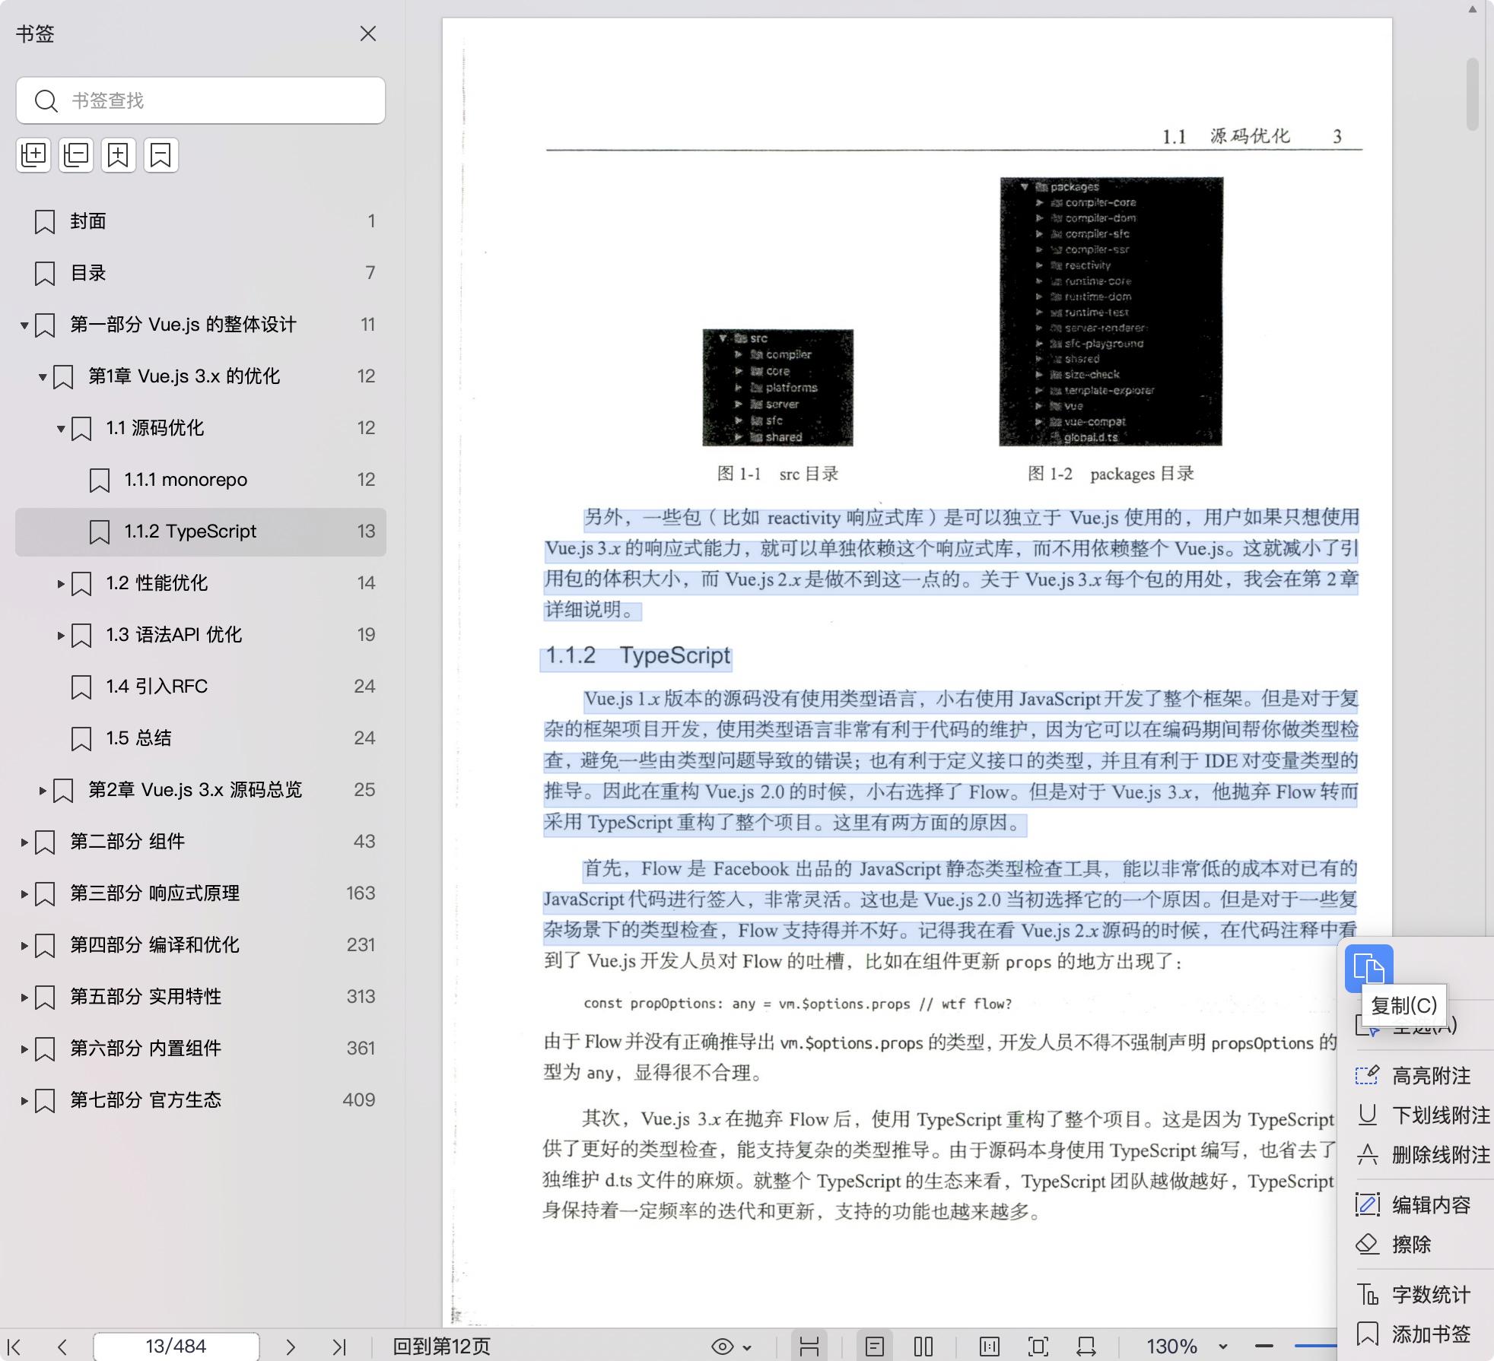The width and height of the screenshot is (1494, 1361).
Task: Toggle continuous page scrolling mode
Action: point(809,1347)
